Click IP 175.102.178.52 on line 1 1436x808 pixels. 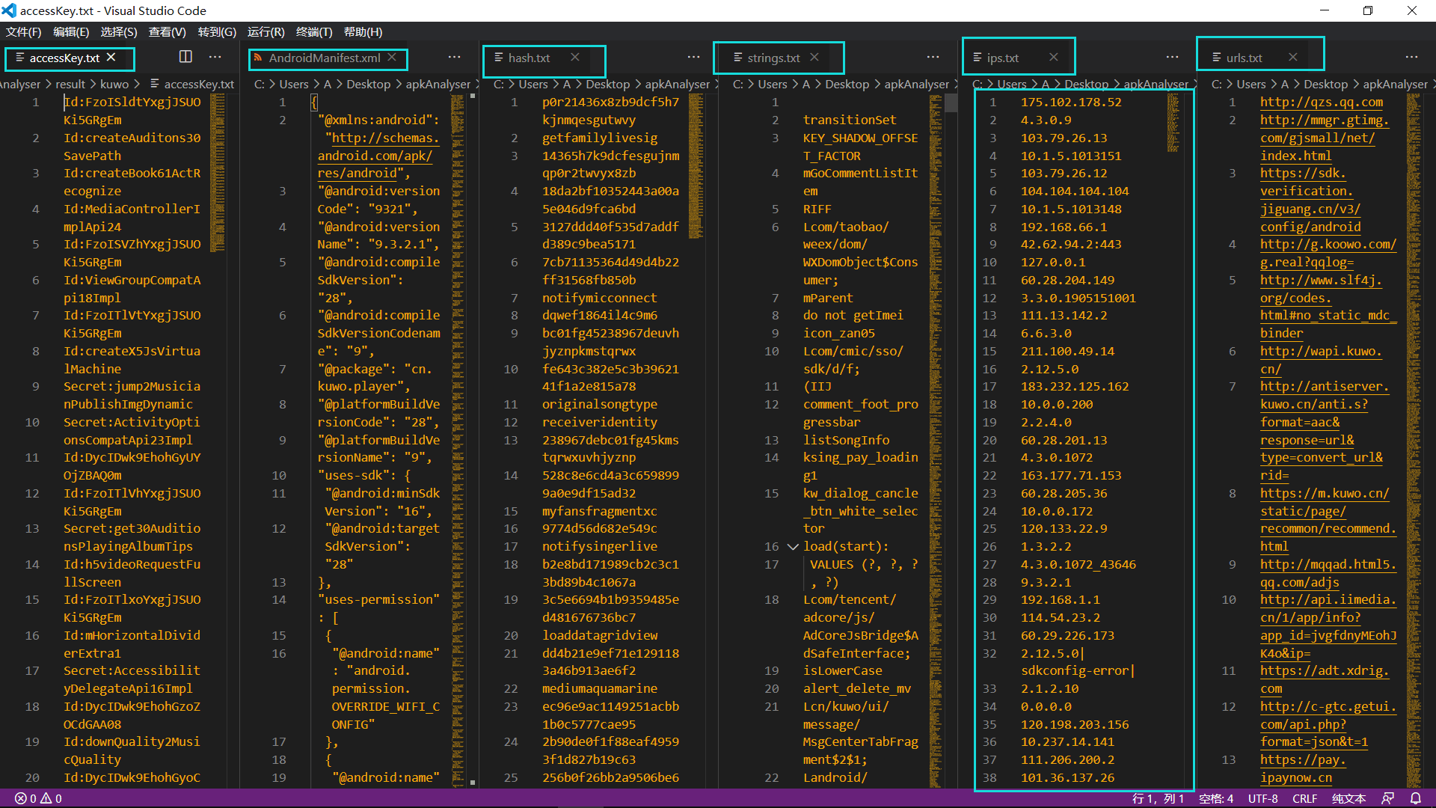[x=1071, y=102]
